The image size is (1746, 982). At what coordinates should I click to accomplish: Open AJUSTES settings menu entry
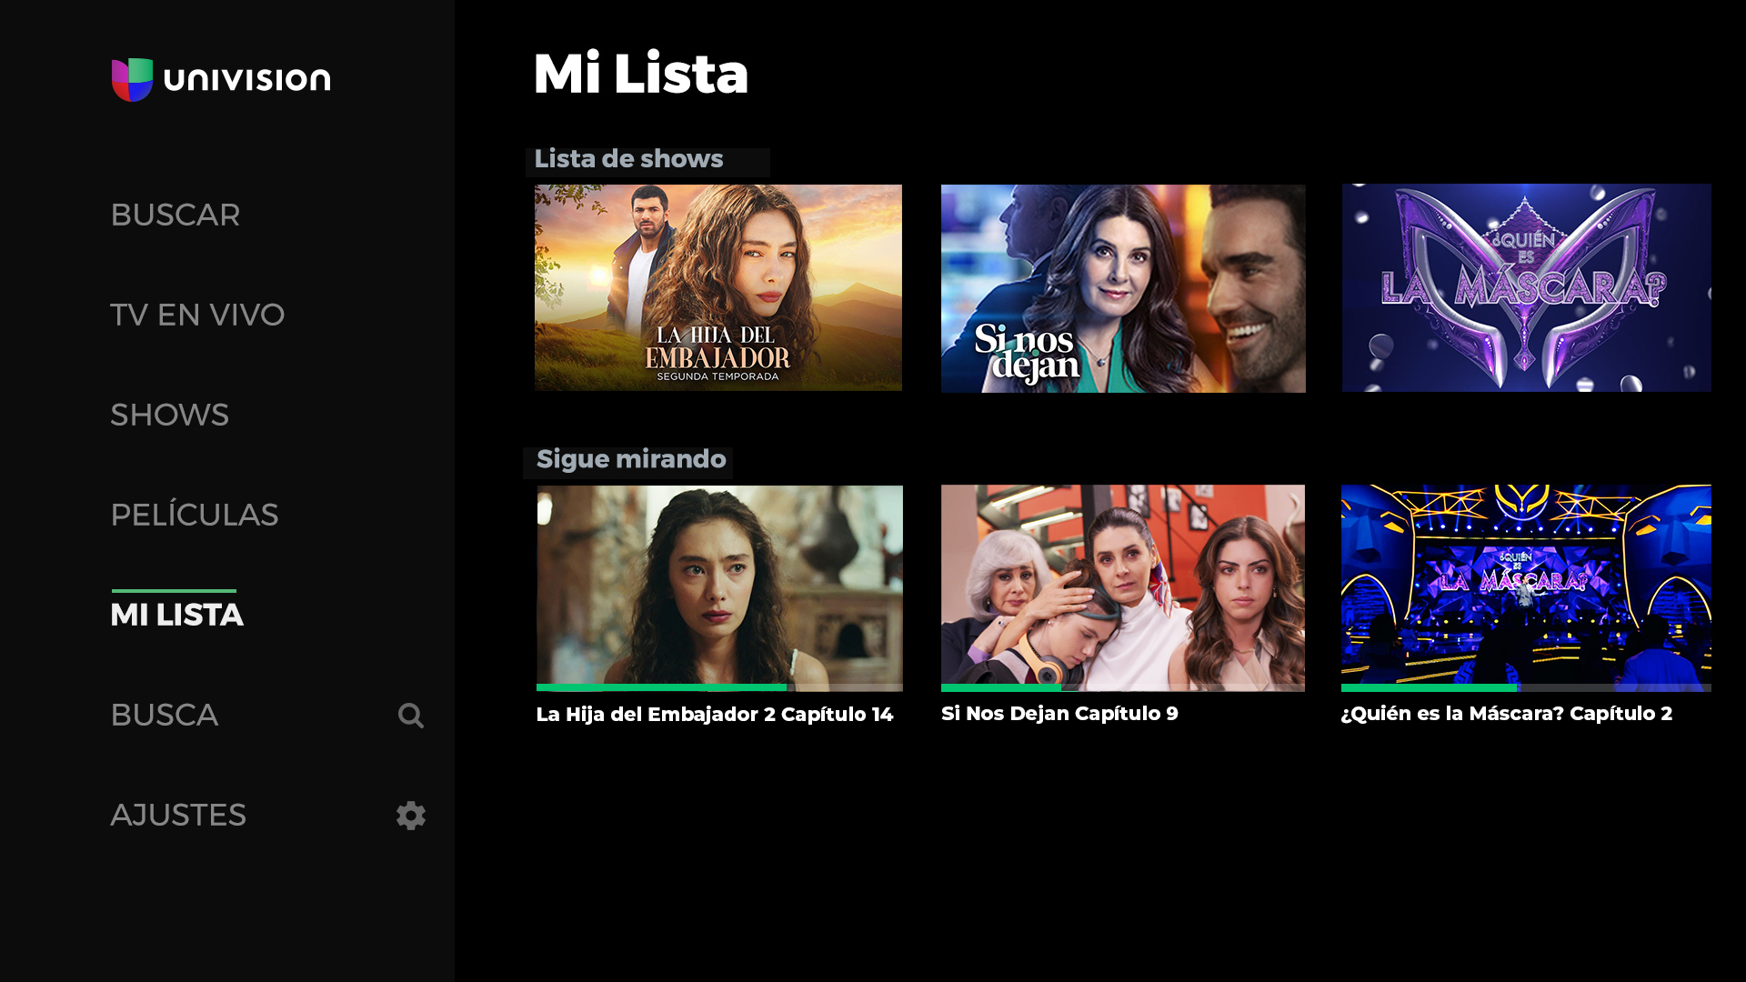tap(178, 815)
